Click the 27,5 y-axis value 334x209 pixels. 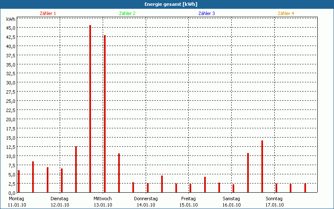tap(11, 92)
